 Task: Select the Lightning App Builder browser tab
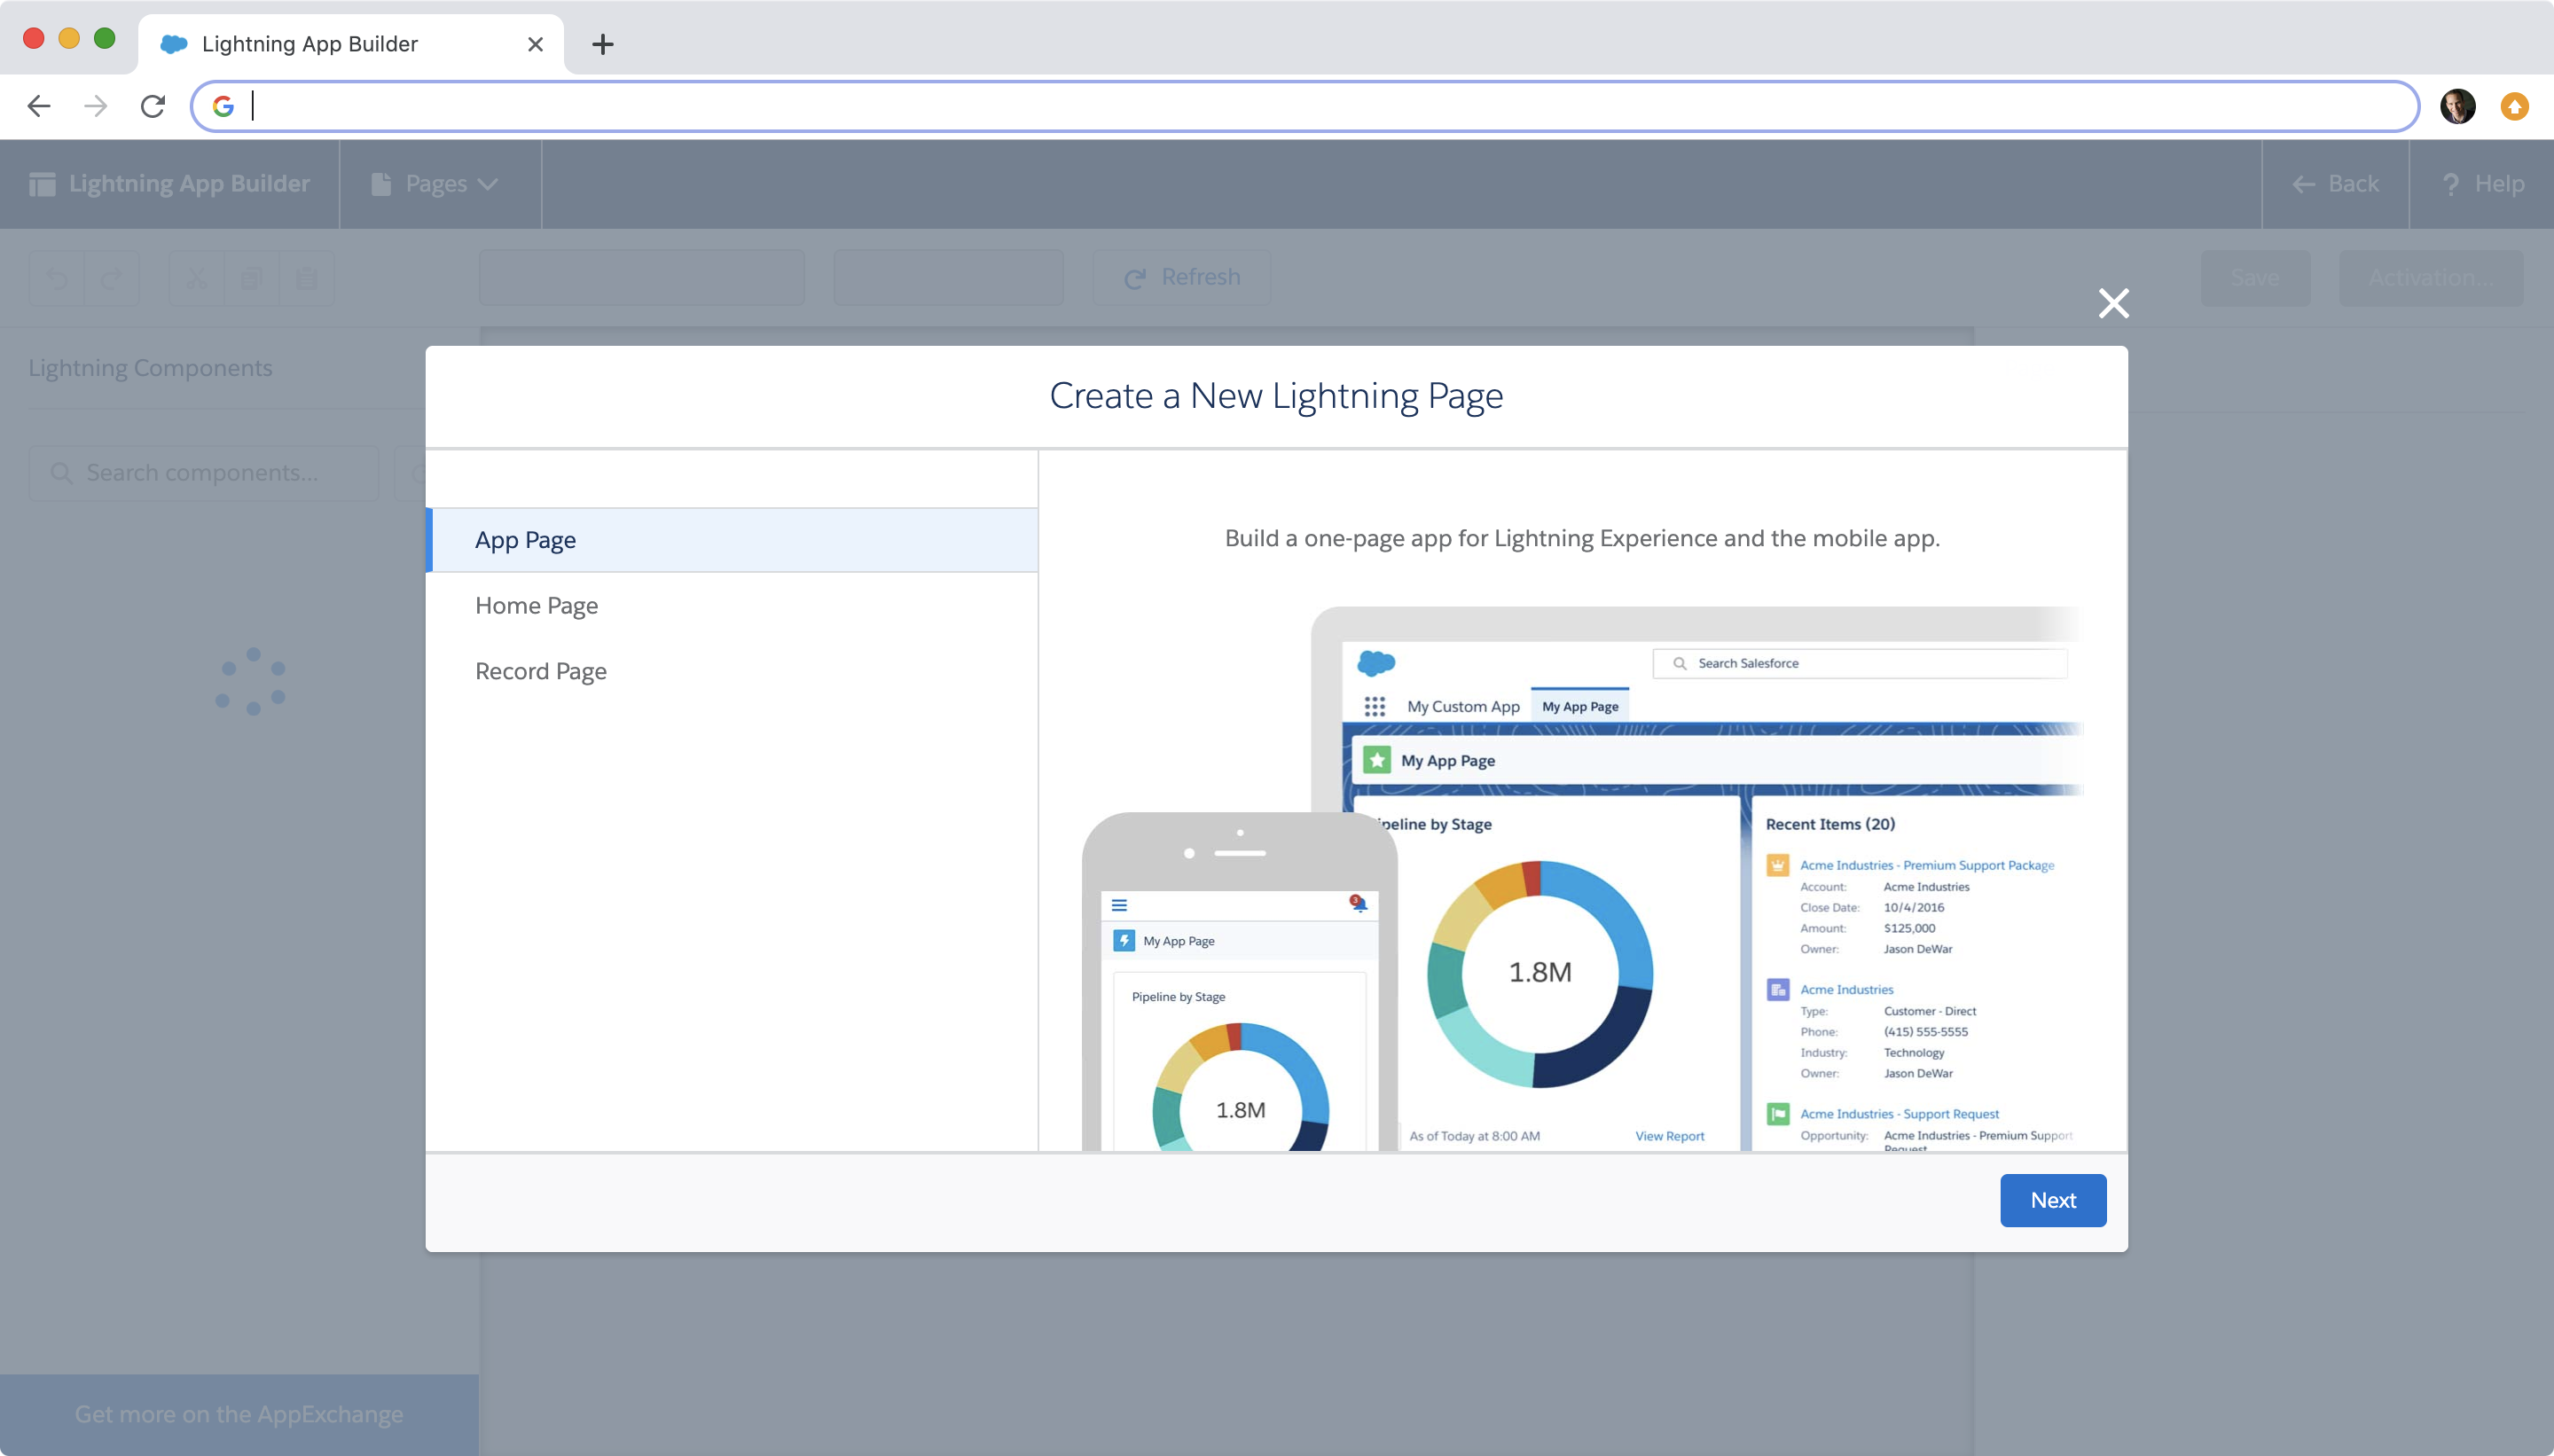pos(350,44)
